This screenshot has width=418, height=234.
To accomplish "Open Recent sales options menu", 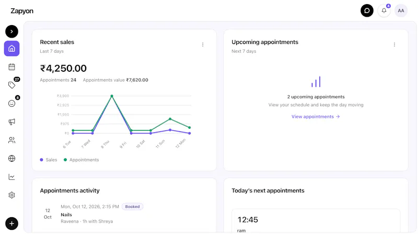I will [x=203, y=44].
